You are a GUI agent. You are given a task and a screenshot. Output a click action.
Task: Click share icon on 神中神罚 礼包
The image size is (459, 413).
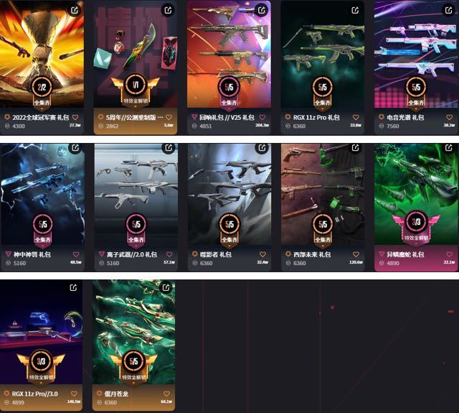tap(75, 147)
